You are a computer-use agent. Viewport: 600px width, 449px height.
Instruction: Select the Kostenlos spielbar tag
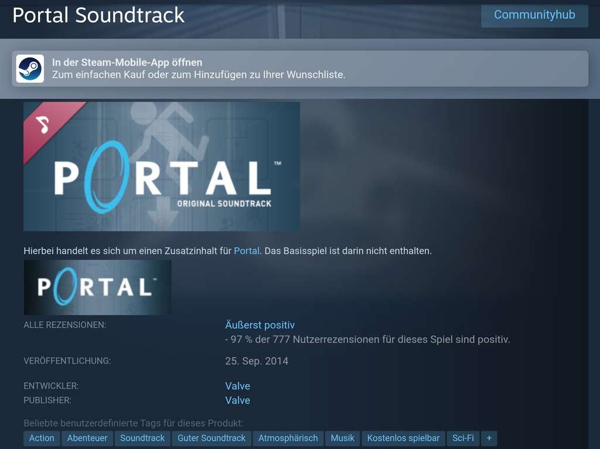click(x=403, y=438)
